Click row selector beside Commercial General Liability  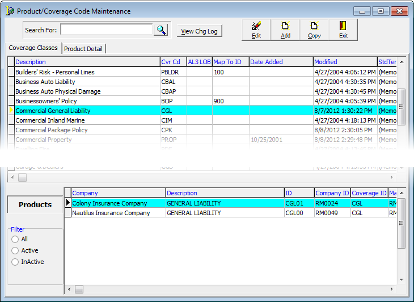pos(11,111)
